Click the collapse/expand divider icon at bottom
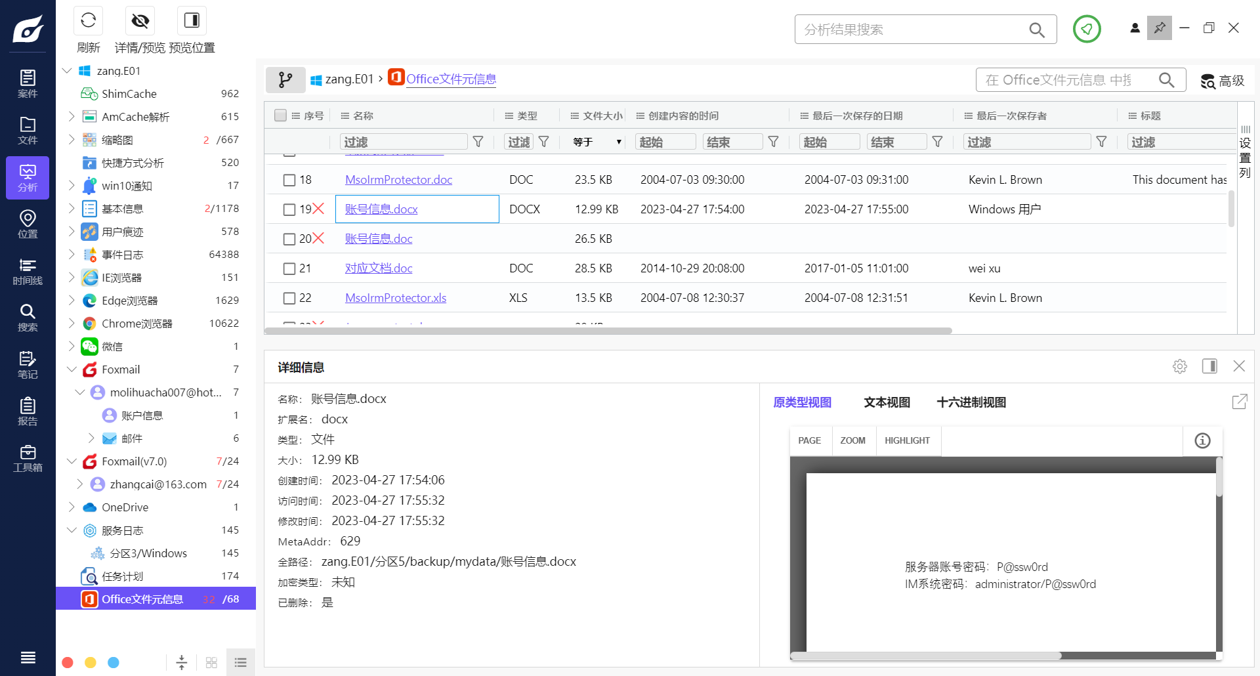The width and height of the screenshot is (1260, 676). point(182,662)
